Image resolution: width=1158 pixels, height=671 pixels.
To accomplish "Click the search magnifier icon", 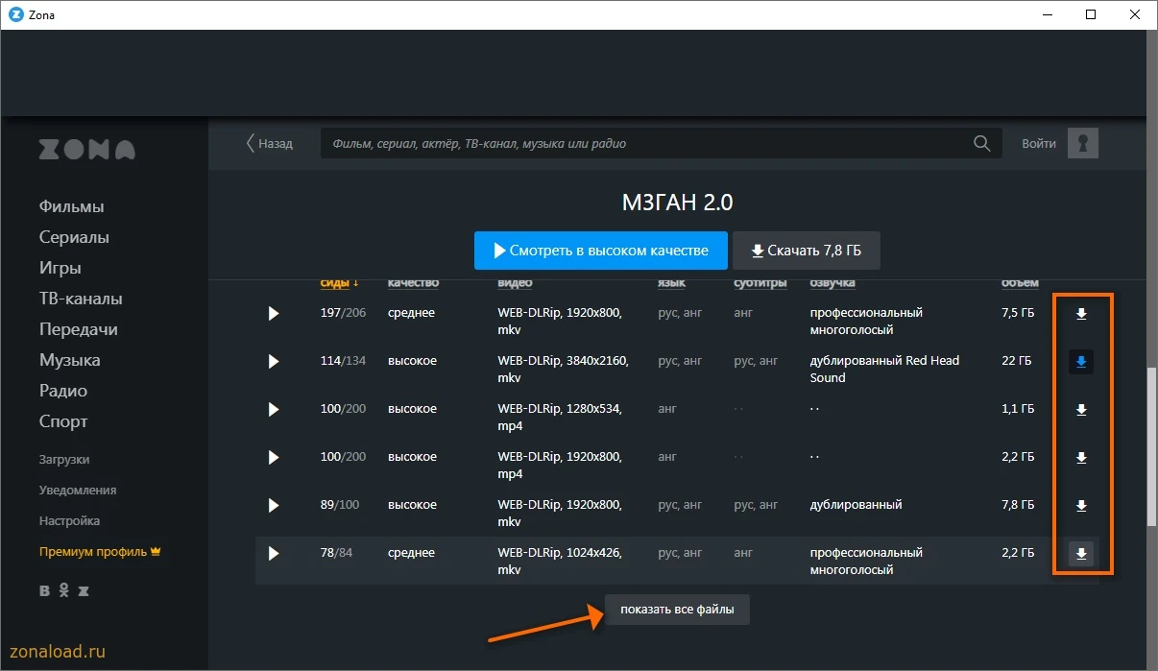I will [x=981, y=143].
